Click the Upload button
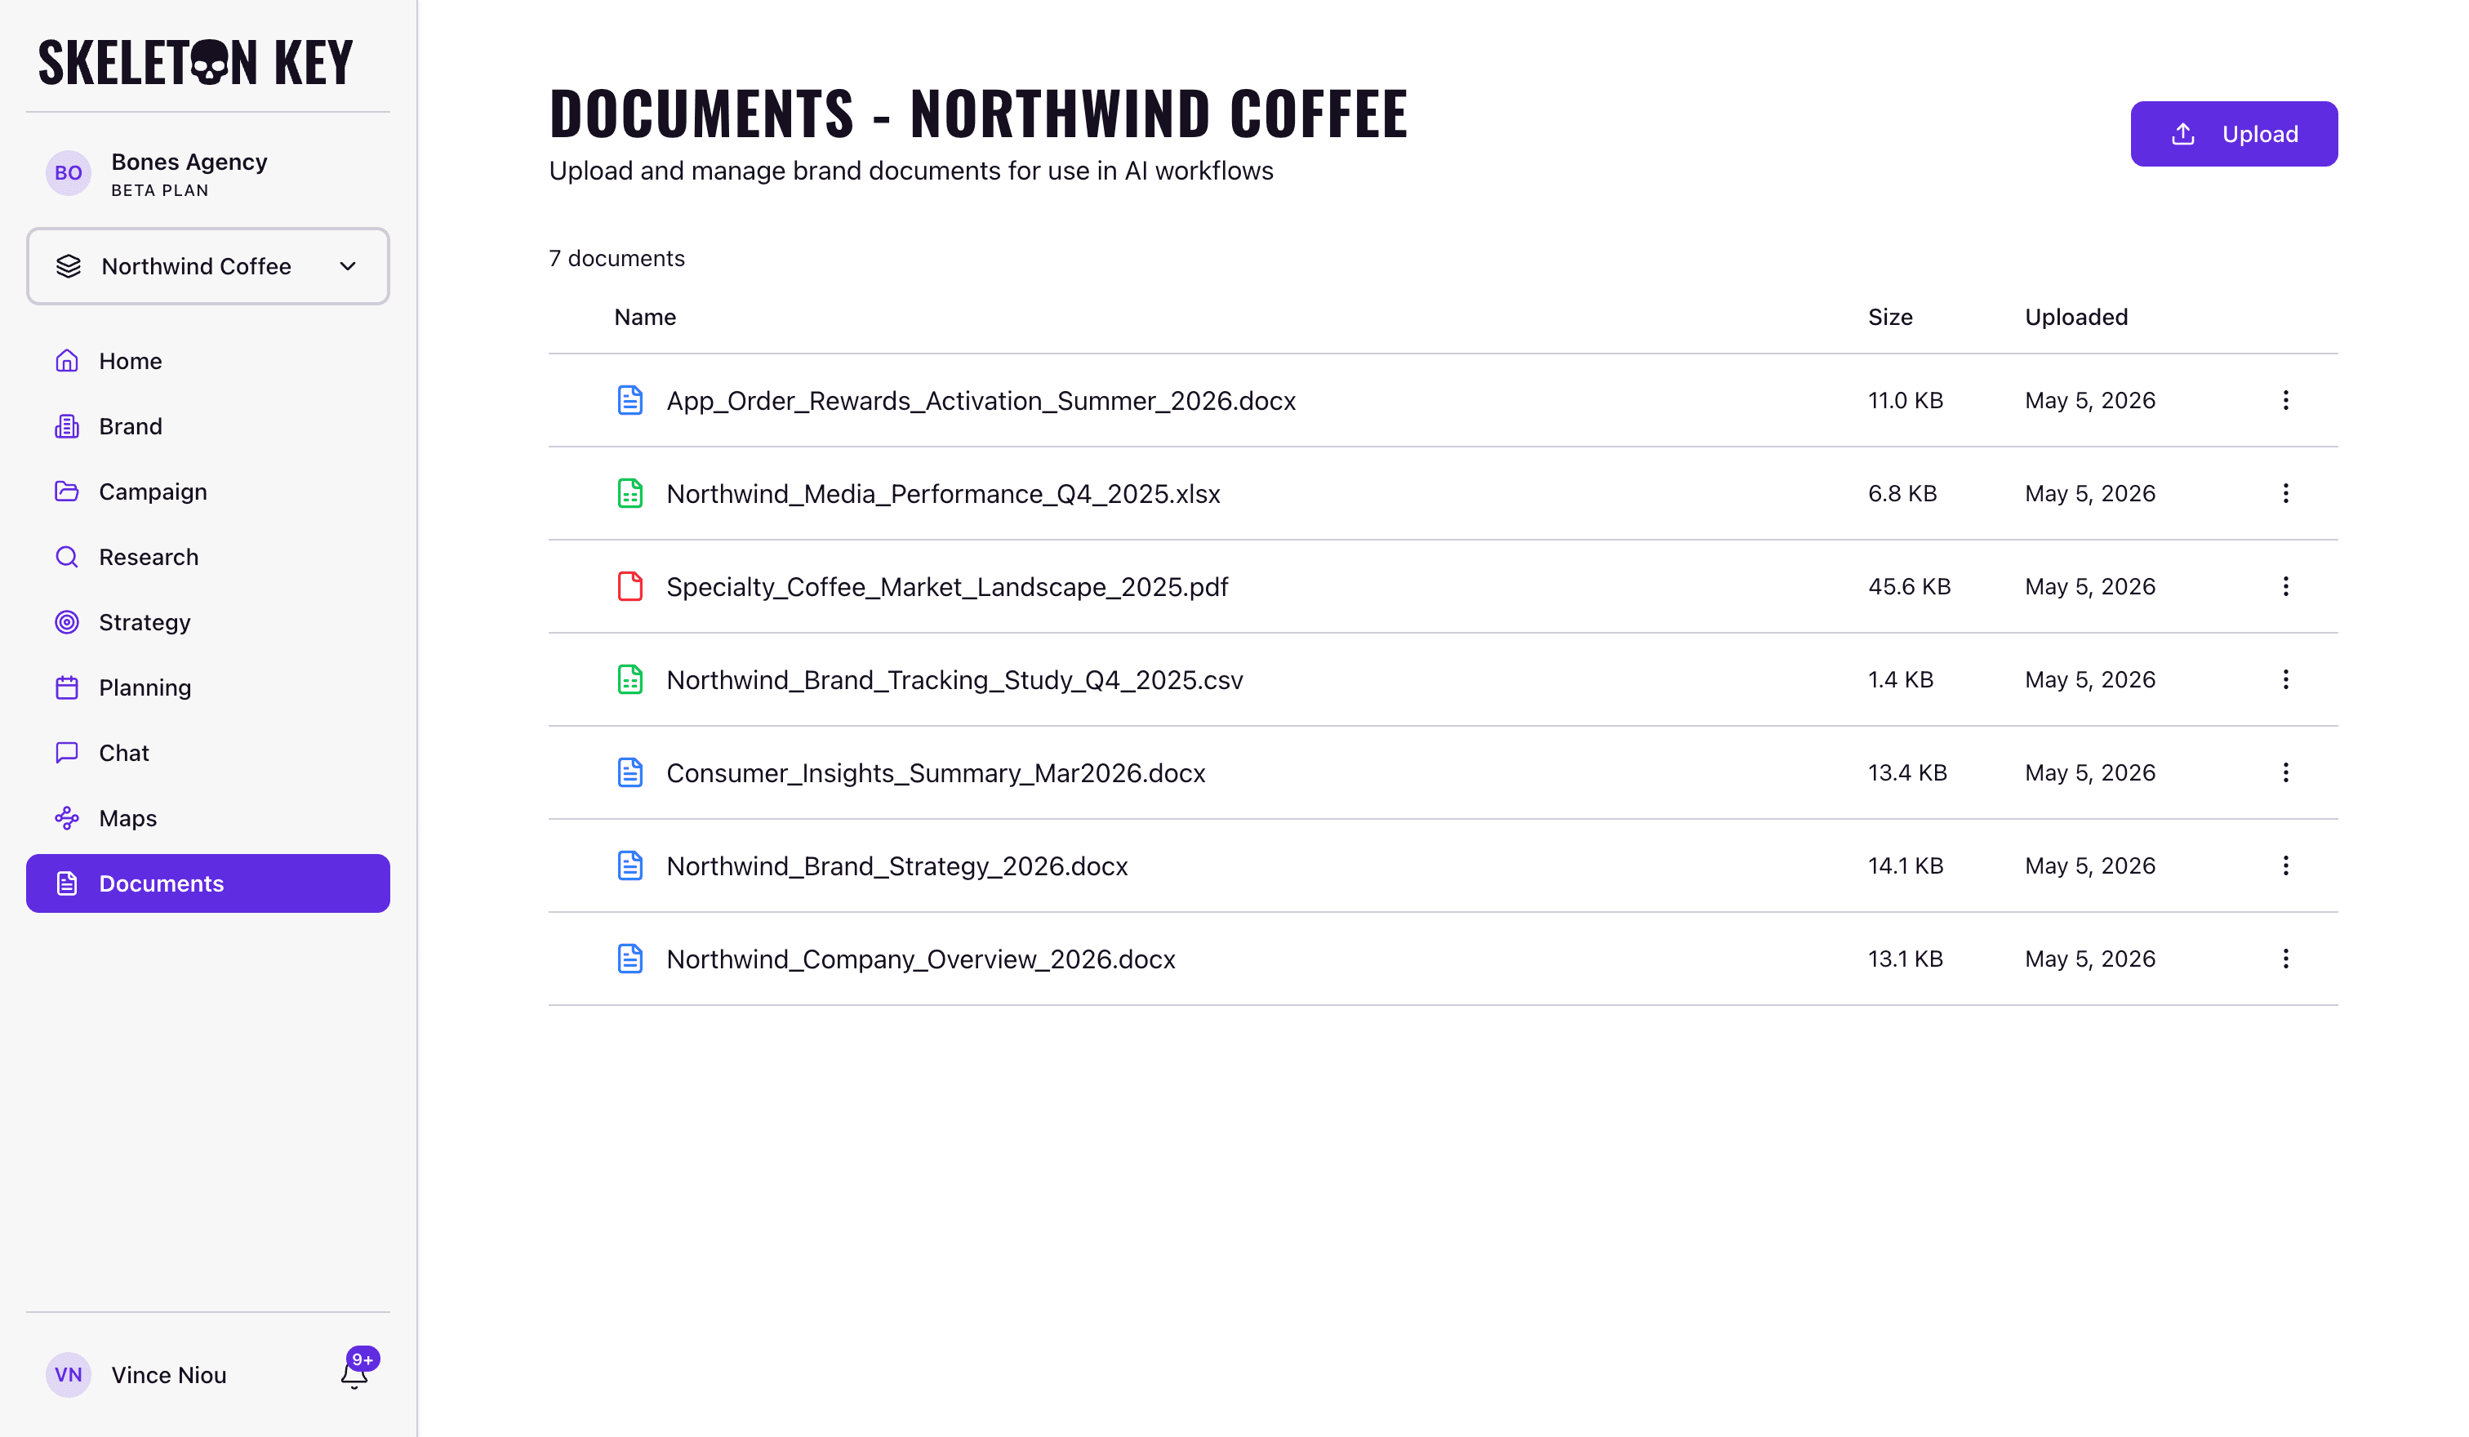The image size is (2469, 1437). (x=2233, y=134)
